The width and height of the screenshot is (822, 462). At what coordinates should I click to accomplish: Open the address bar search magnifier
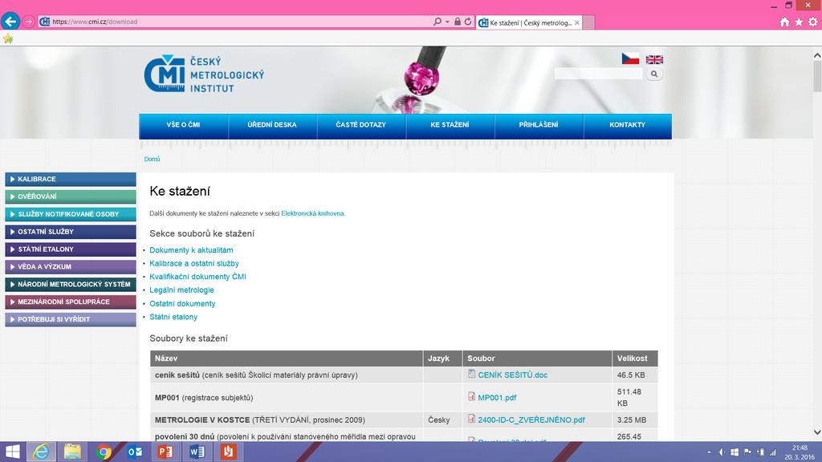437,22
